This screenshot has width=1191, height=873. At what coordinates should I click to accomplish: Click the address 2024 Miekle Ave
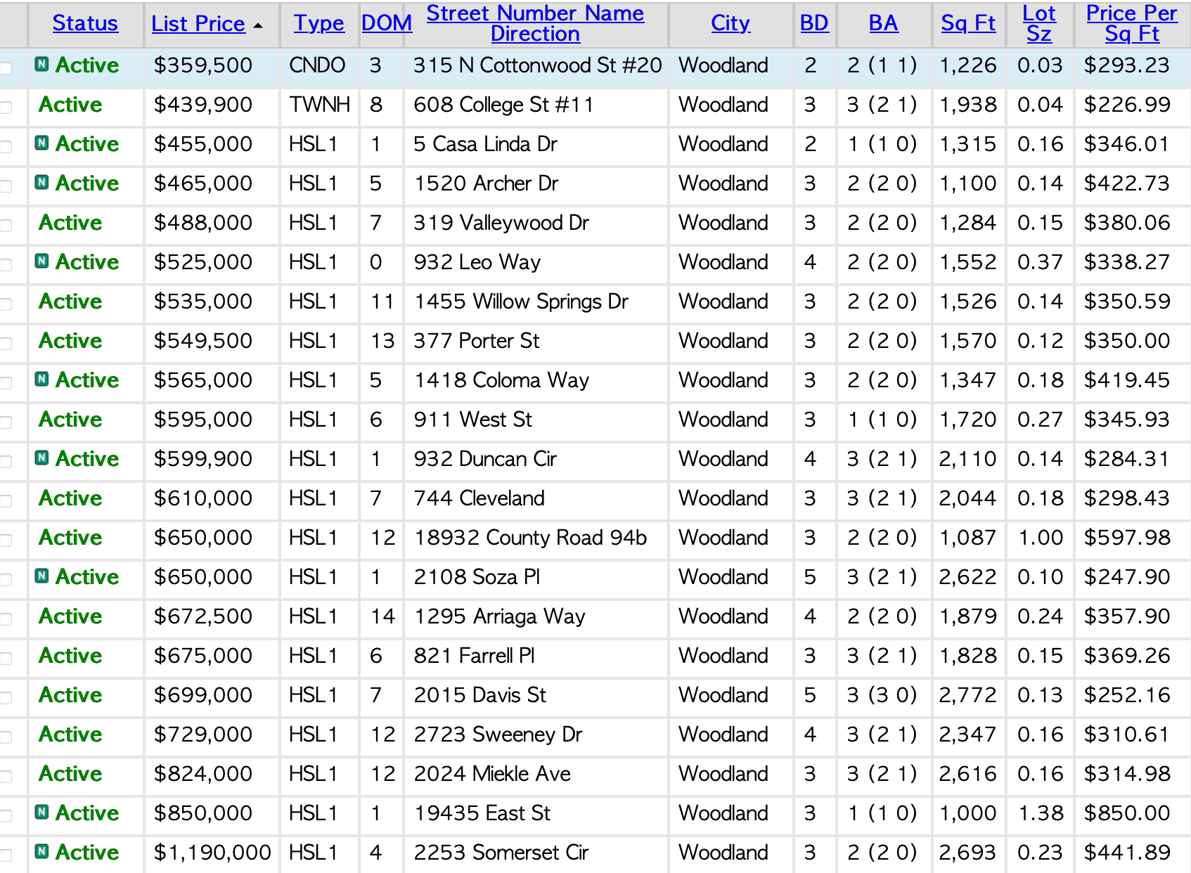click(492, 774)
